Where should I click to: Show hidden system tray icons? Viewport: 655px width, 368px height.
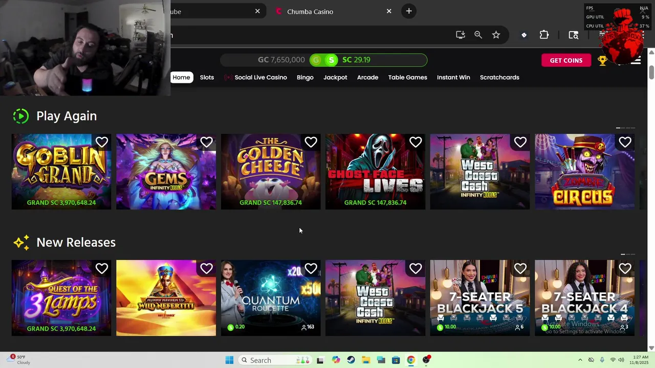[x=580, y=360]
